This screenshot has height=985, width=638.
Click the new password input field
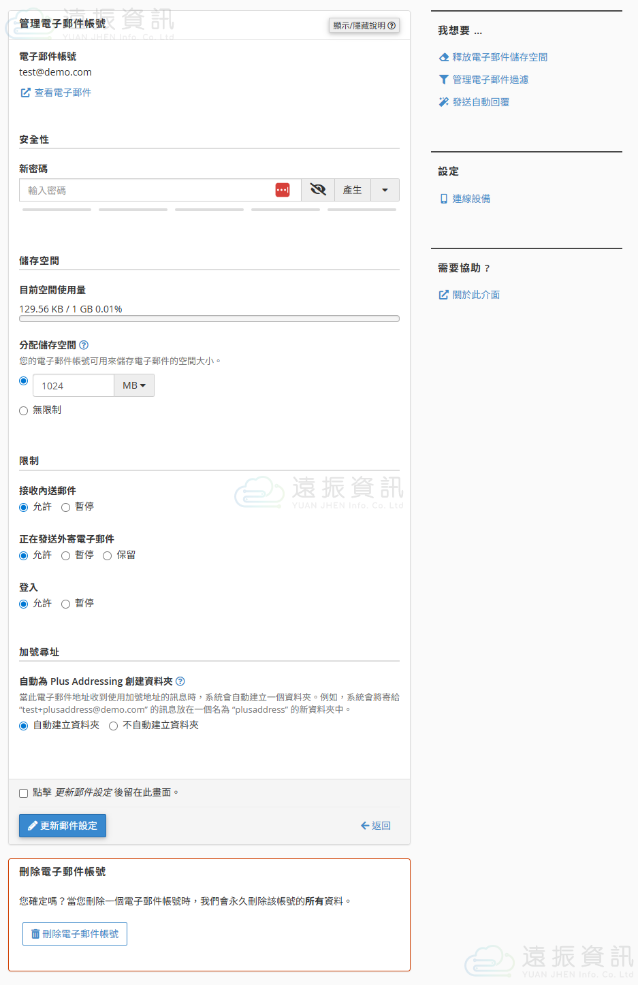tap(146, 190)
